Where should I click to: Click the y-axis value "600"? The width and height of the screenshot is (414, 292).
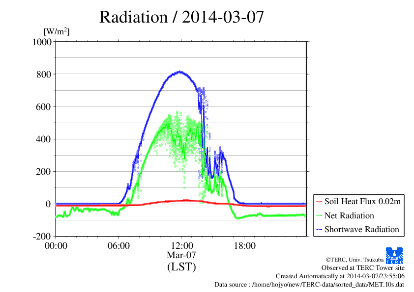pyautogui.click(x=44, y=106)
